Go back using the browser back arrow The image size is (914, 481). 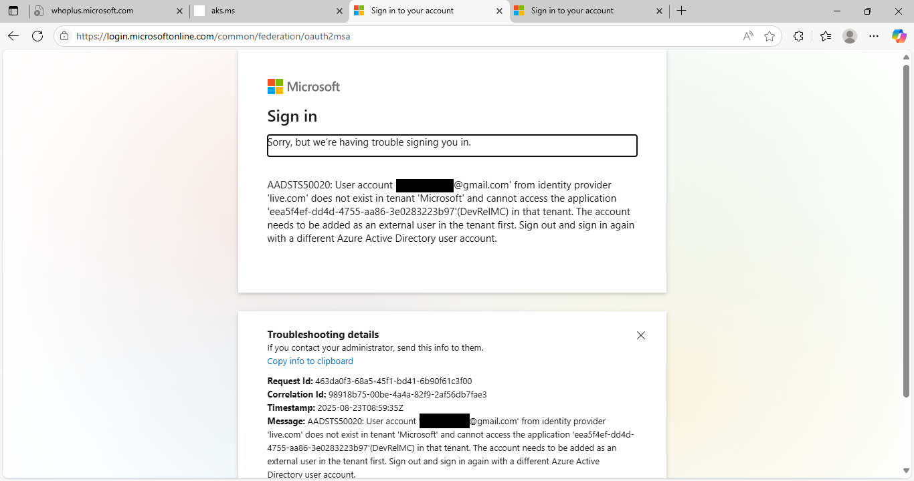pos(13,36)
